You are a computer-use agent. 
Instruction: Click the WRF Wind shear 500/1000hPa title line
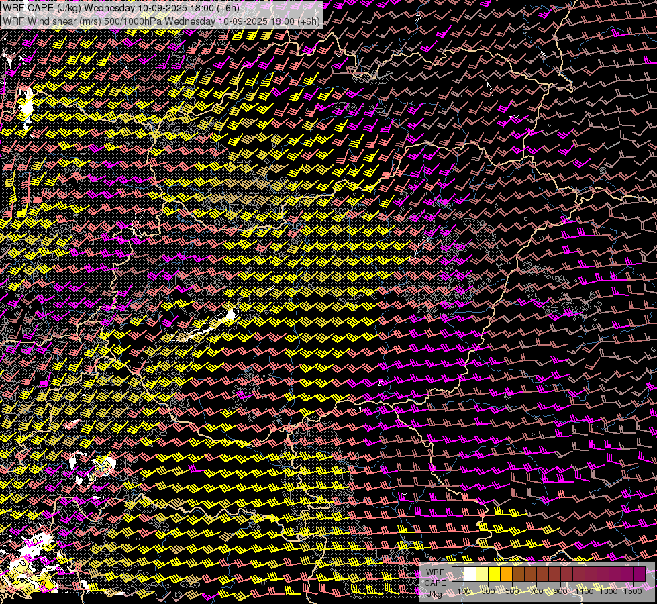pos(161,21)
